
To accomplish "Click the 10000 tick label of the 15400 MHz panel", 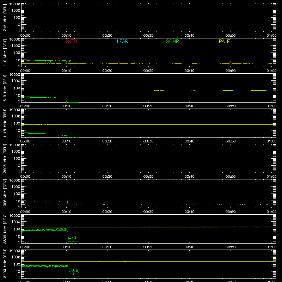I will (x=15, y=251).
